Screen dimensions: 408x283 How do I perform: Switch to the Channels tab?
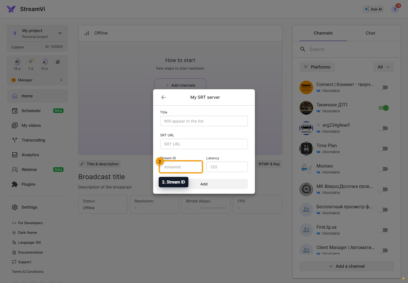pyautogui.click(x=323, y=33)
